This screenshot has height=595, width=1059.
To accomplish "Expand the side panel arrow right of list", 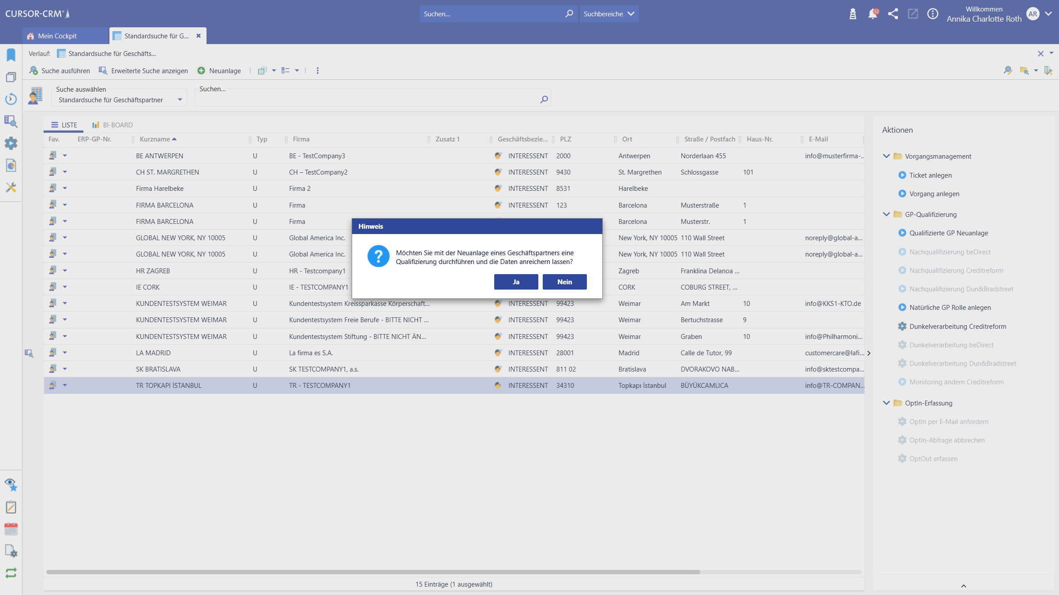I will (x=869, y=353).
